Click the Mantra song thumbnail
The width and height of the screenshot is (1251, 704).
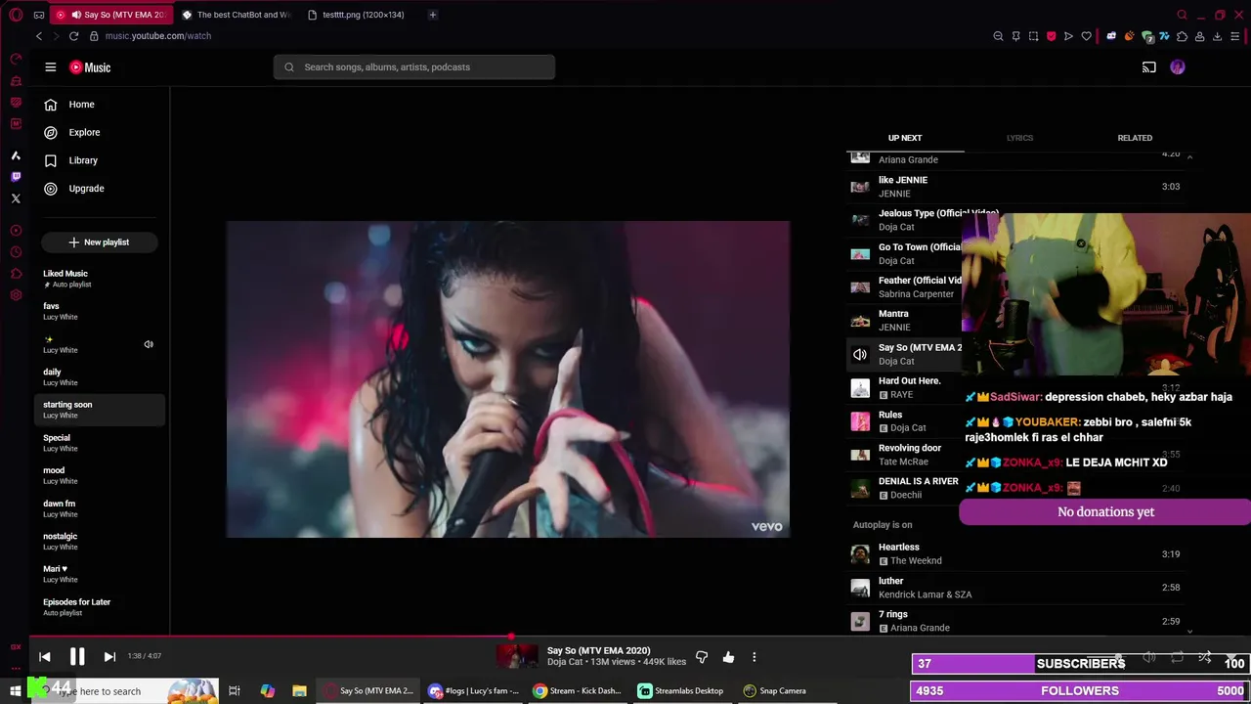coord(860,321)
